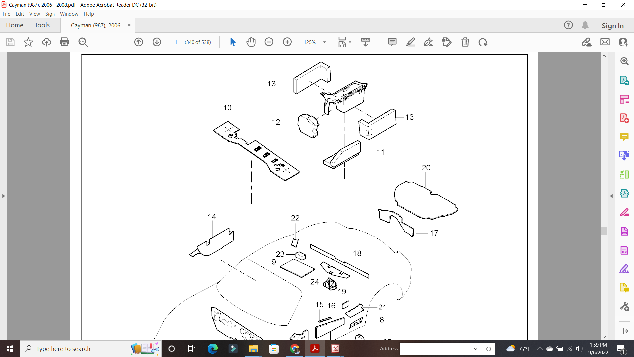Activate the arrow Selection tool
Screen dimensions: 634x357
233,42
